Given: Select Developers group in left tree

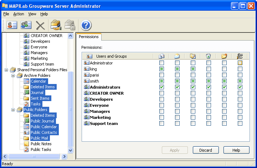Looking at the screenshot, I should pos(40,41).
